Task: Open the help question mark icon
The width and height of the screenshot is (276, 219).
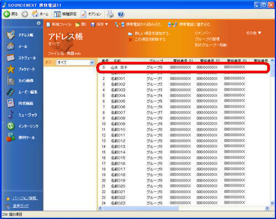Action: (121, 14)
